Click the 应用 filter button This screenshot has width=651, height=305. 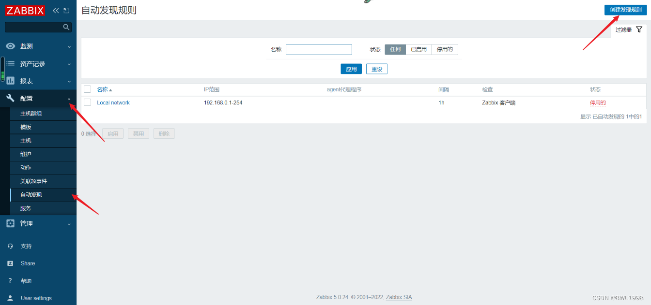click(351, 69)
